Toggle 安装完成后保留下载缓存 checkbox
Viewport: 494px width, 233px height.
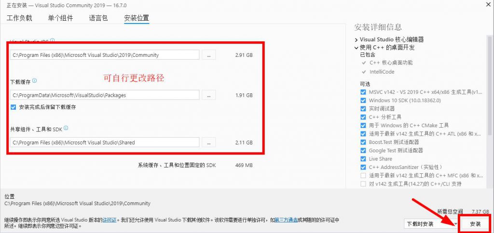[x=13, y=107]
